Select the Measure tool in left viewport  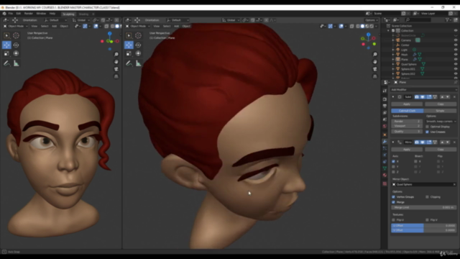pos(16,63)
